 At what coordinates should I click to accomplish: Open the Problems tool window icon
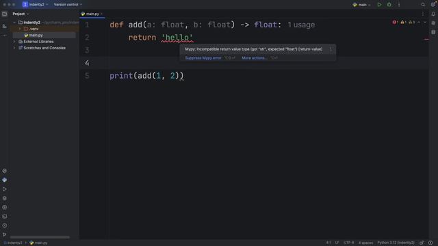(x=5, y=225)
